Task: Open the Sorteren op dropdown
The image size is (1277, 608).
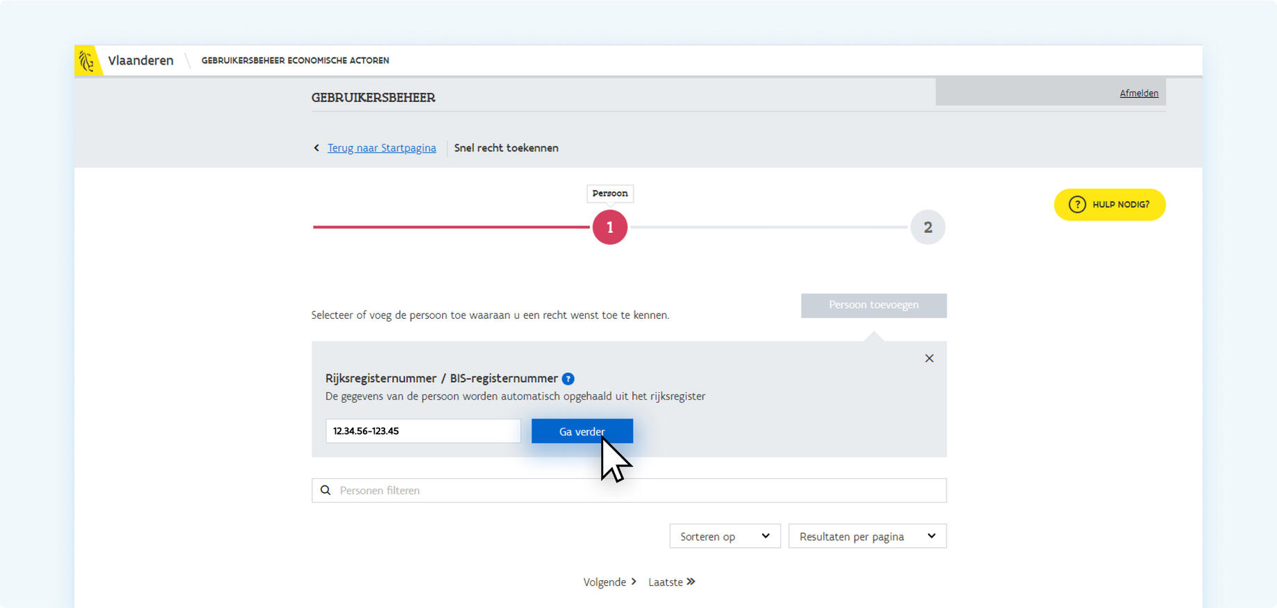Action: pos(725,536)
